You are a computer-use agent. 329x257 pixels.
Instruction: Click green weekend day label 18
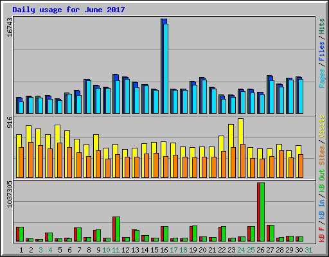pyautogui.click(x=183, y=250)
